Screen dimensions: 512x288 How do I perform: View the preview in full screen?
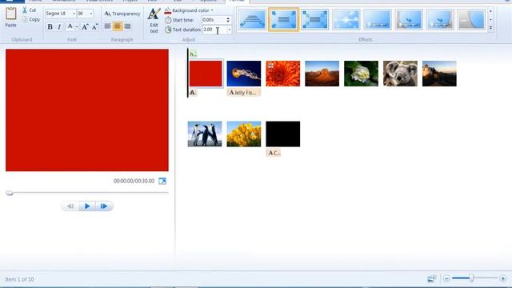[162, 181]
